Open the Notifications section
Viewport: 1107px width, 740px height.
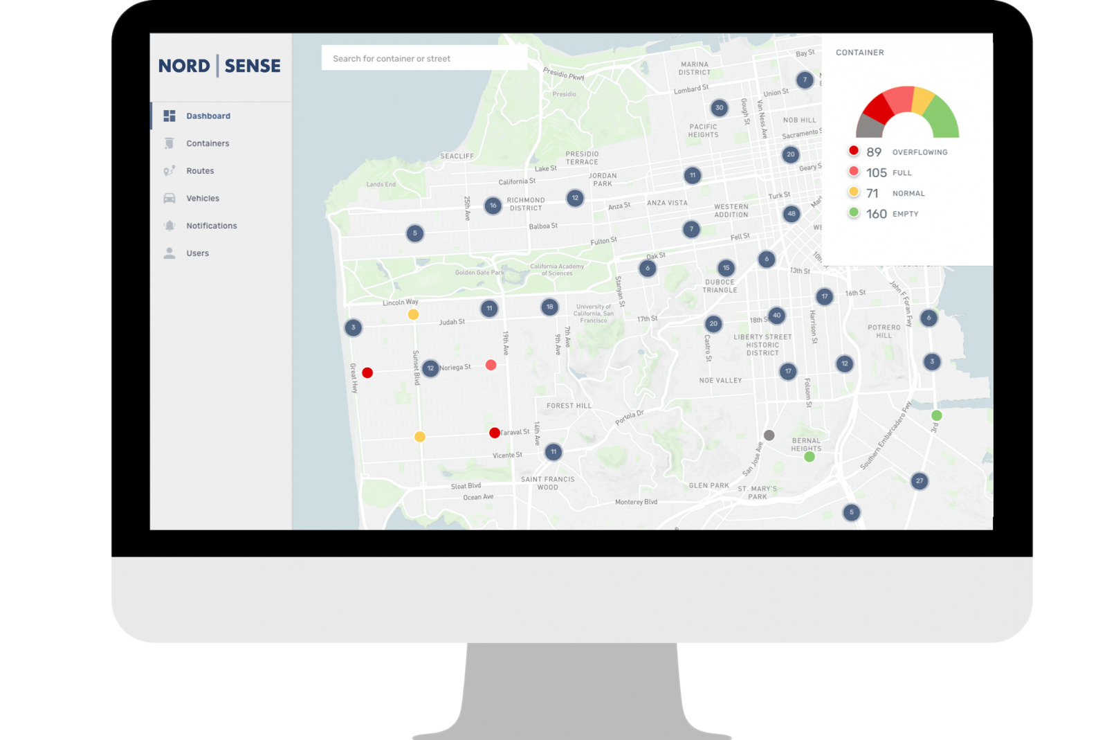pyautogui.click(x=221, y=226)
